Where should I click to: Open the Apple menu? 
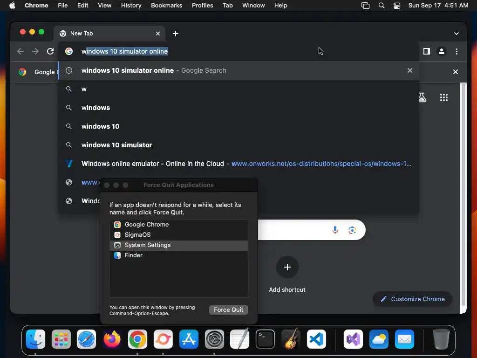(12, 6)
